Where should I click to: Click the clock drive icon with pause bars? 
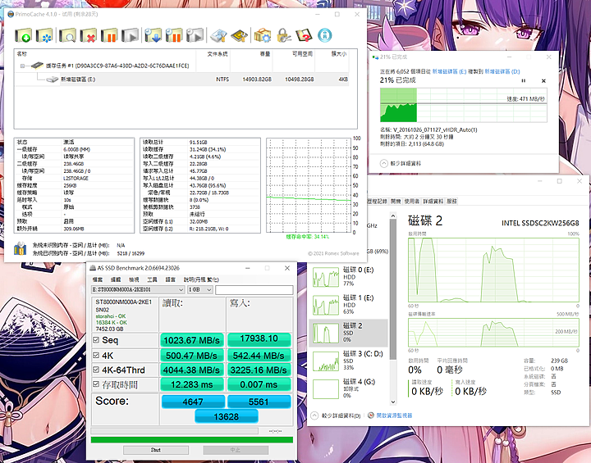[174, 35]
